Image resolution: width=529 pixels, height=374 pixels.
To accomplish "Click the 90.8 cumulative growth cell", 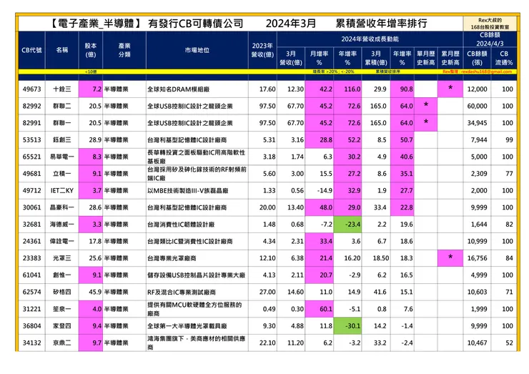I will [x=402, y=89].
